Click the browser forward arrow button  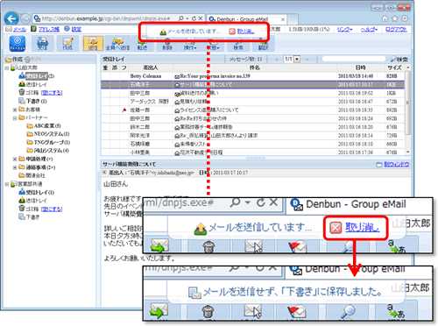[25, 18]
